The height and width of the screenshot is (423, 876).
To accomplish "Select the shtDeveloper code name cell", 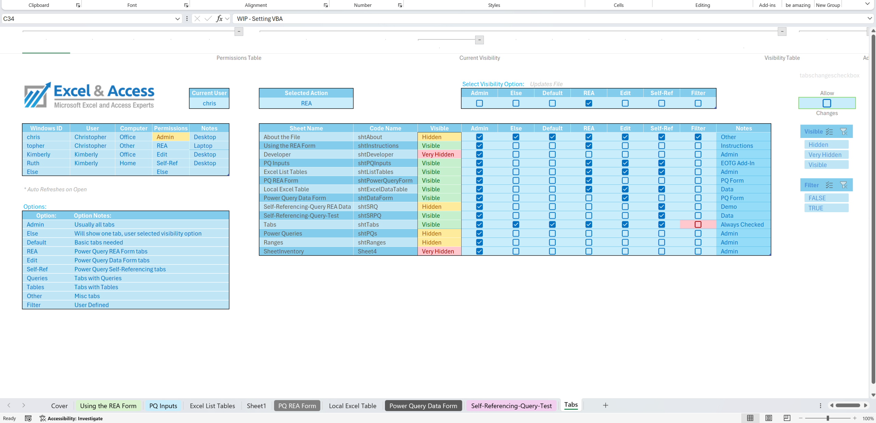I will coord(385,154).
